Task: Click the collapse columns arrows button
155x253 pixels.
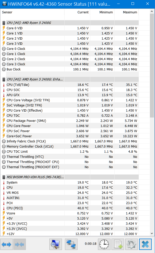Action: [x=19, y=245]
